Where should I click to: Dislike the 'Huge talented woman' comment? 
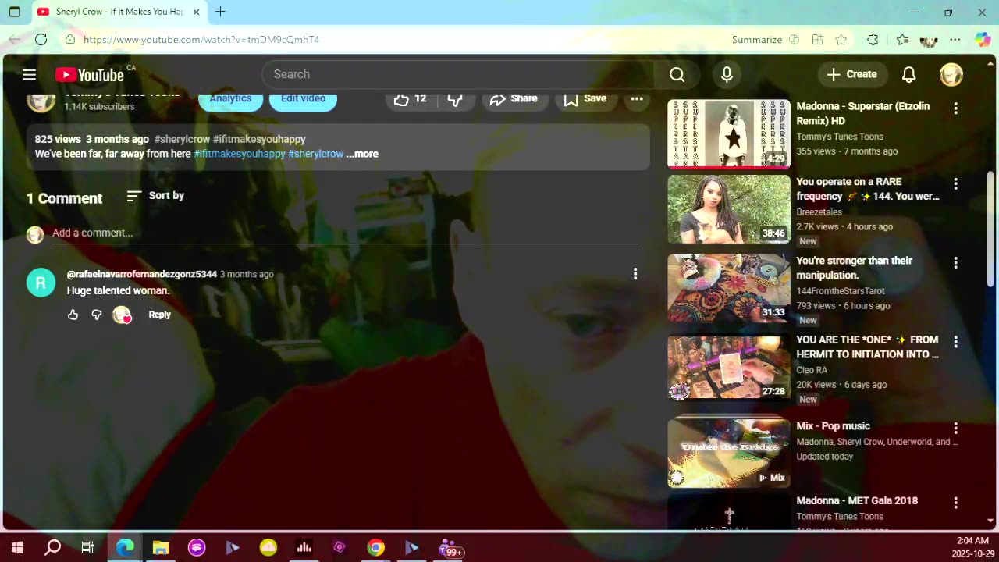point(97,315)
